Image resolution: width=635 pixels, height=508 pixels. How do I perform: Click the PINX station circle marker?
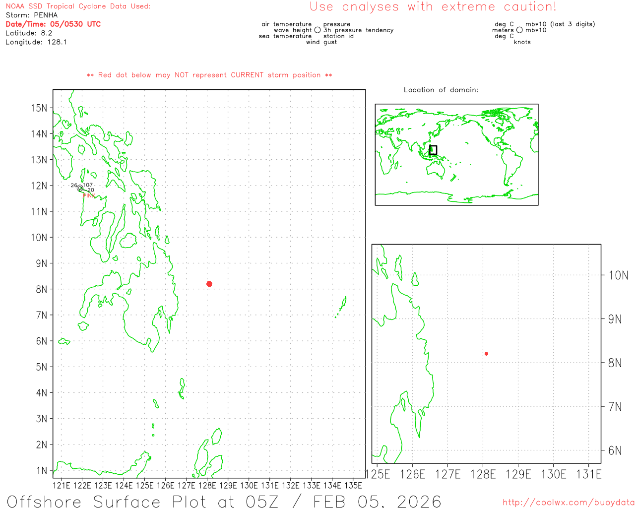point(80,188)
